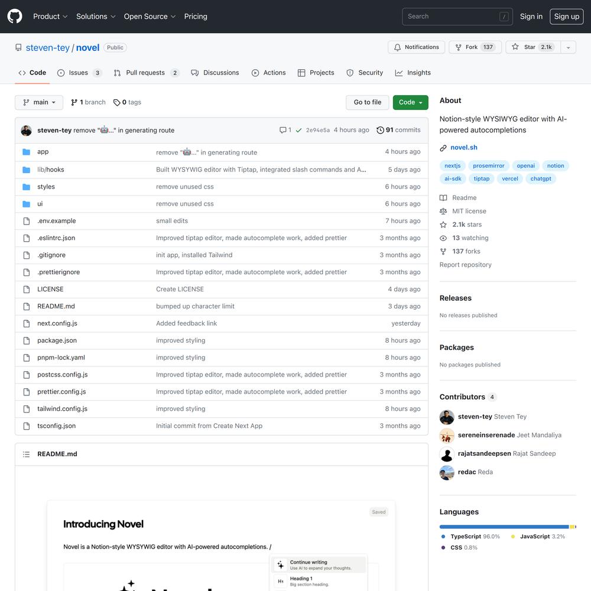Open the Discussions tab
This screenshot has width=591, height=591.
pos(215,73)
